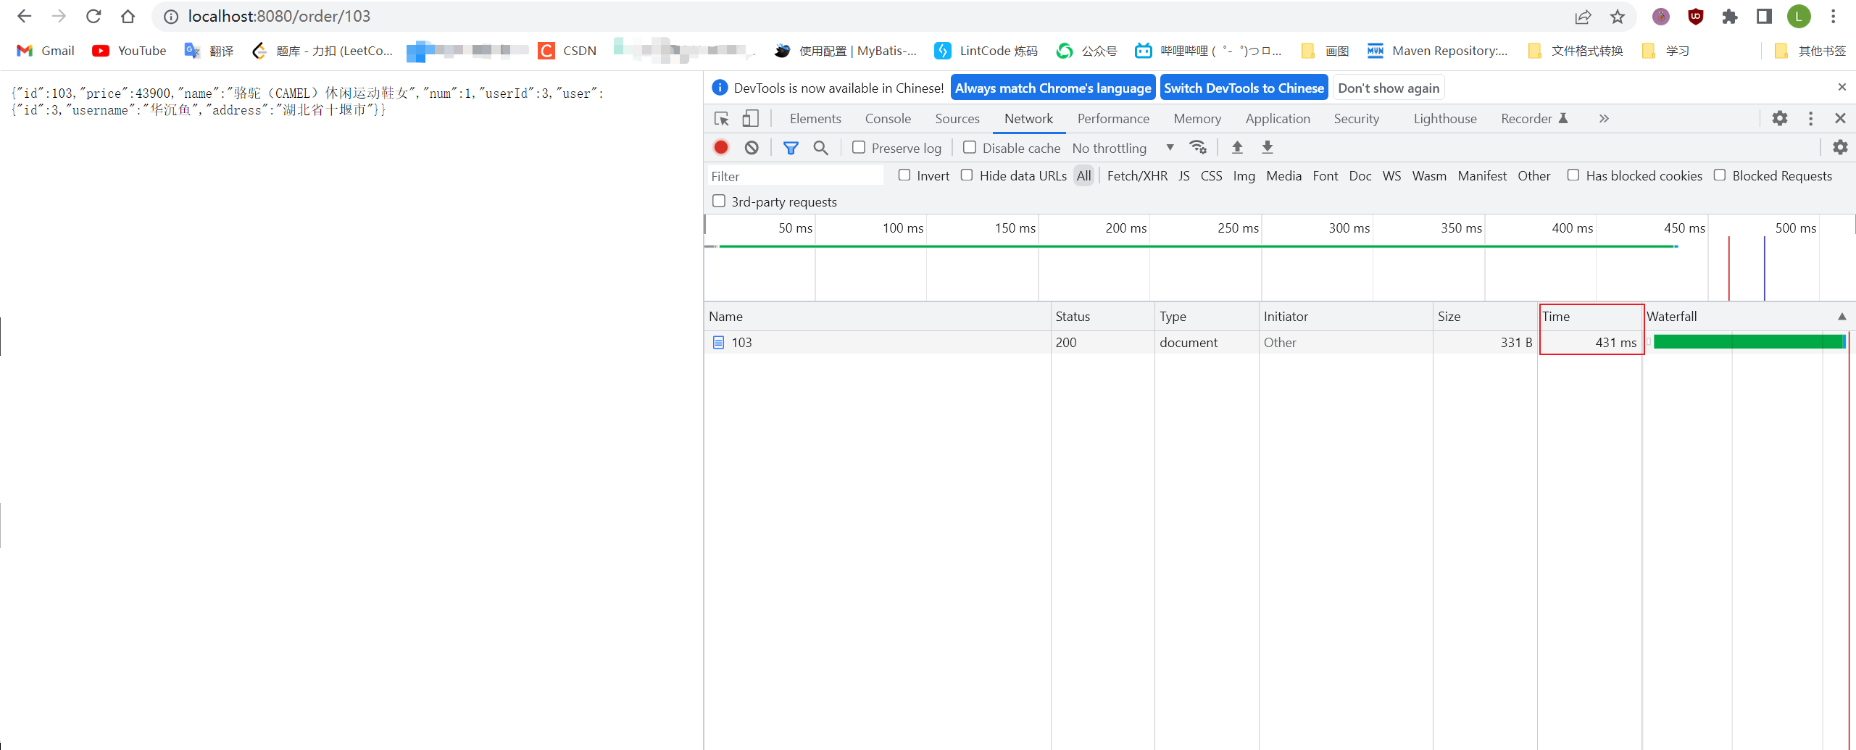Sort by the Waterfall column arrow
The image size is (1856, 750).
[x=1842, y=317]
